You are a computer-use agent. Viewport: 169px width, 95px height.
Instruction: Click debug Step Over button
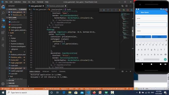point(108,10)
